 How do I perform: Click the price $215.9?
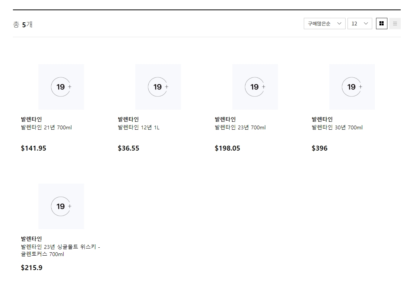(x=32, y=268)
